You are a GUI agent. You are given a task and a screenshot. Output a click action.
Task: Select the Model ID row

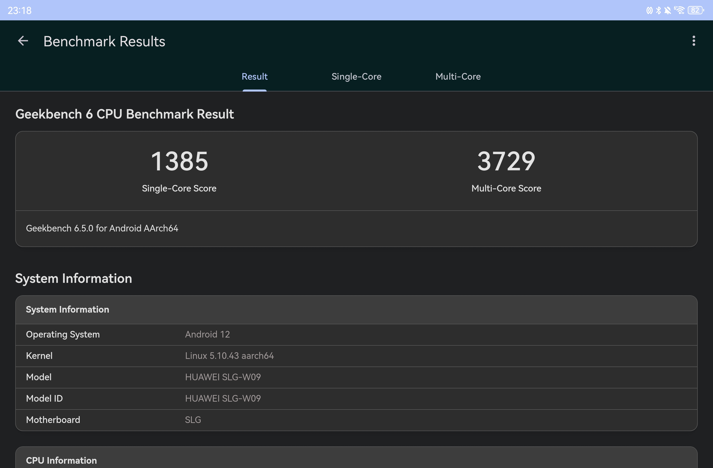(356, 399)
